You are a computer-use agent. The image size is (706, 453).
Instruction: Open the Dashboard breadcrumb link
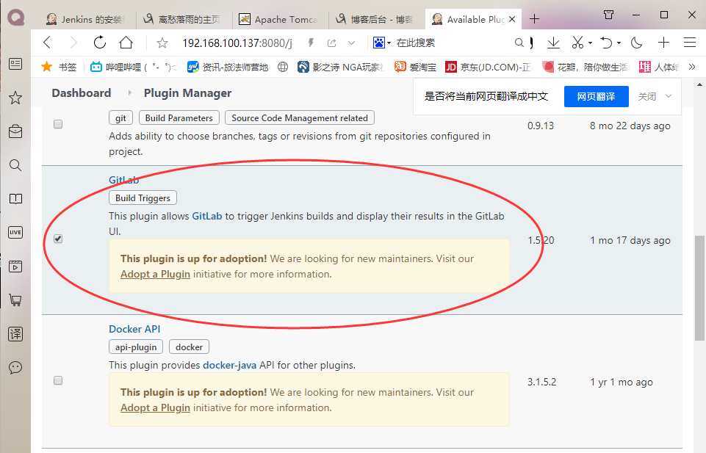click(82, 93)
